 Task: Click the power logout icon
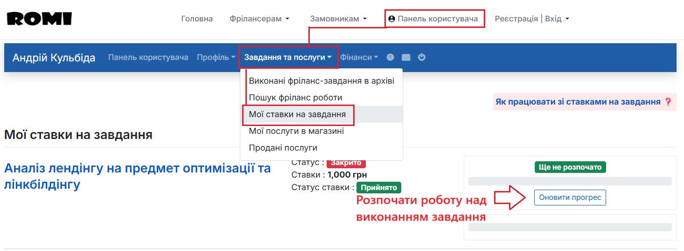[x=422, y=57]
